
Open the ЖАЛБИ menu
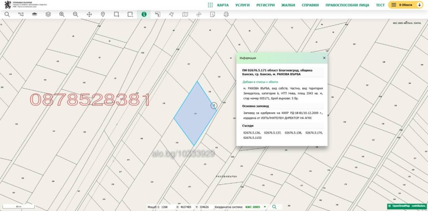point(288,5)
